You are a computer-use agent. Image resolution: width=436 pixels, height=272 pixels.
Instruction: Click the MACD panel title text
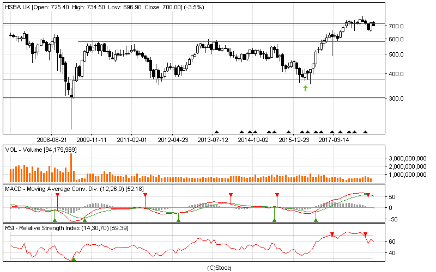click(74, 189)
